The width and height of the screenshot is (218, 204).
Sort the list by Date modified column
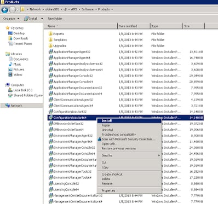(134, 26)
